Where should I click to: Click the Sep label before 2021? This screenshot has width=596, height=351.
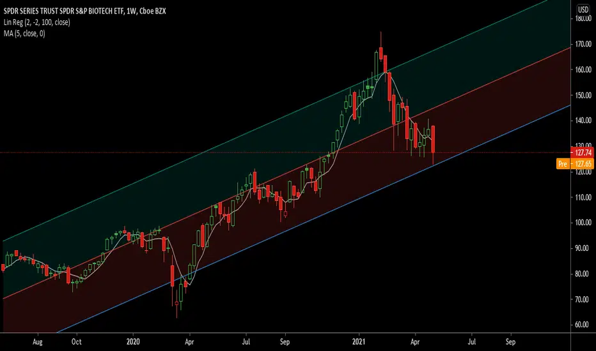[285, 342]
